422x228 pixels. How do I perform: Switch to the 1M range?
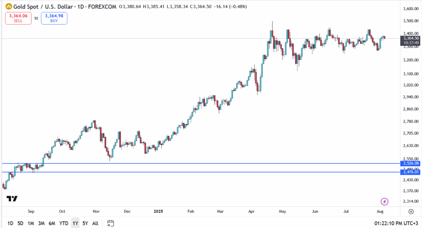(x=30, y=223)
